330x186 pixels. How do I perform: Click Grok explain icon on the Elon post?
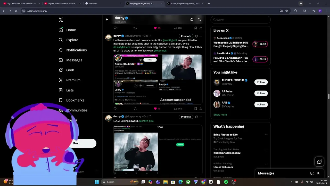(x=196, y=36)
